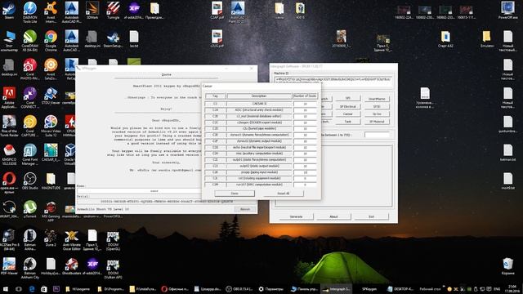
Task: Click the Tank product button
Action: 348,122
